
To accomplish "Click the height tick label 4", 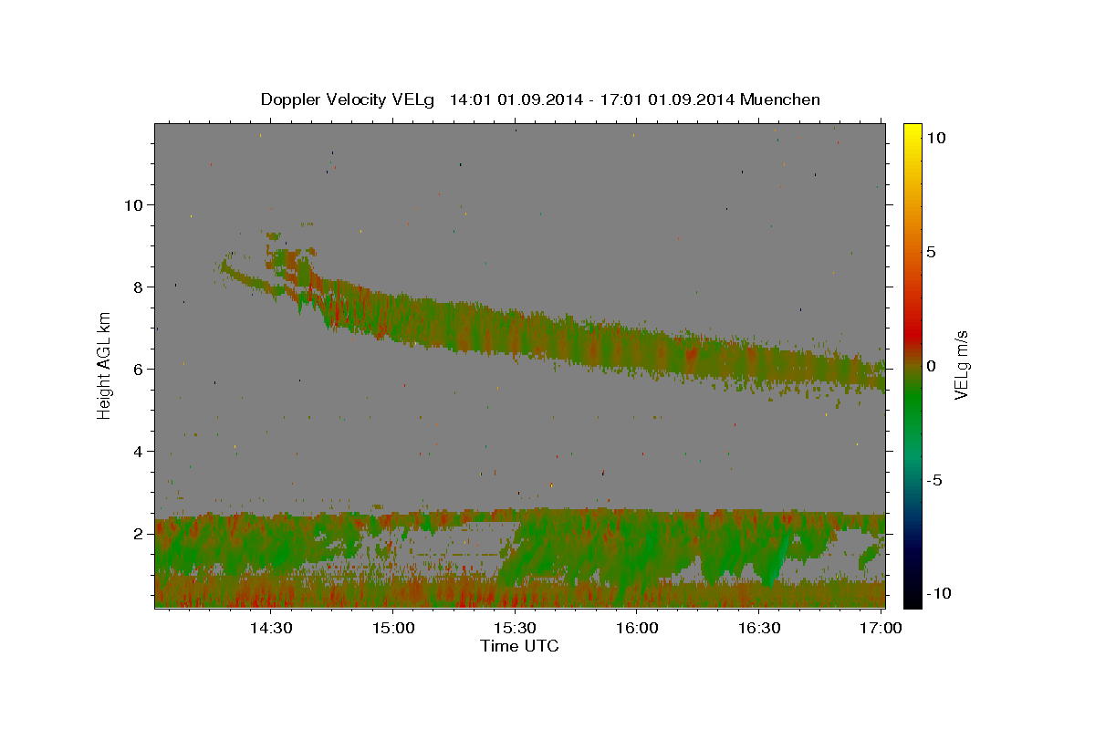I will (x=139, y=451).
